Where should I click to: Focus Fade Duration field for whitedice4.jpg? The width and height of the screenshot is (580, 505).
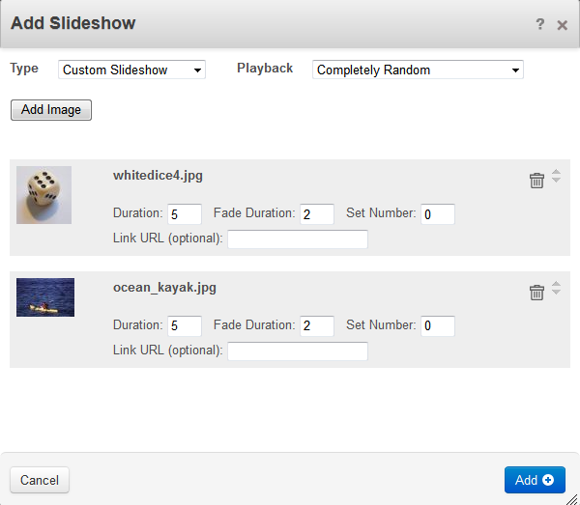coord(317,214)
